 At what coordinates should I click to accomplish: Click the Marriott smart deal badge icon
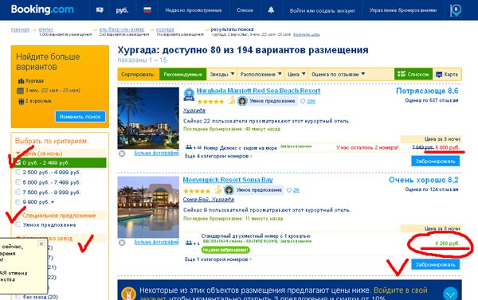pos(242,101)
